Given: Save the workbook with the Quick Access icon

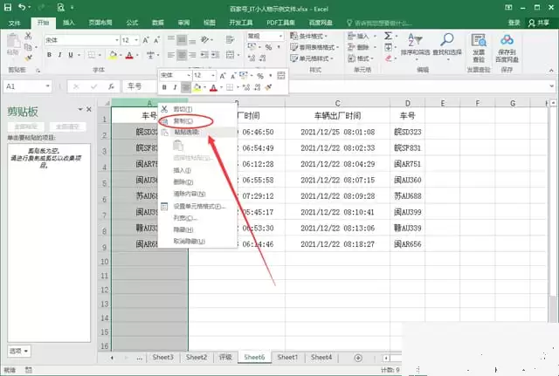Looking at the screenshot, I should (x=8, y=7).
